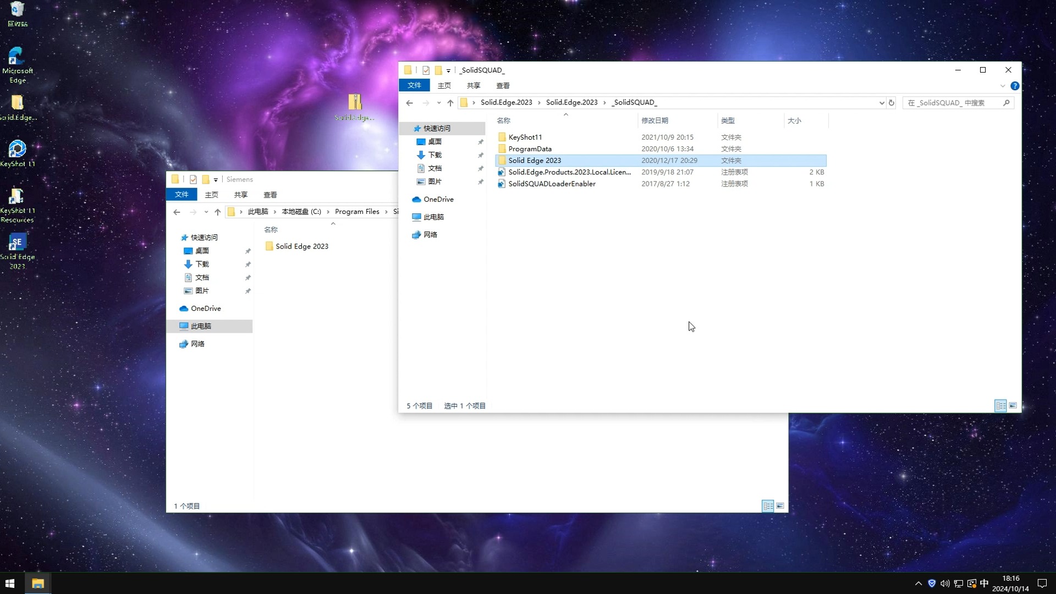This screenshot has width=1056, height=594.
Task: Expand the ribbon in _SolidSQUAD_ window
Action: (1002, 86)
